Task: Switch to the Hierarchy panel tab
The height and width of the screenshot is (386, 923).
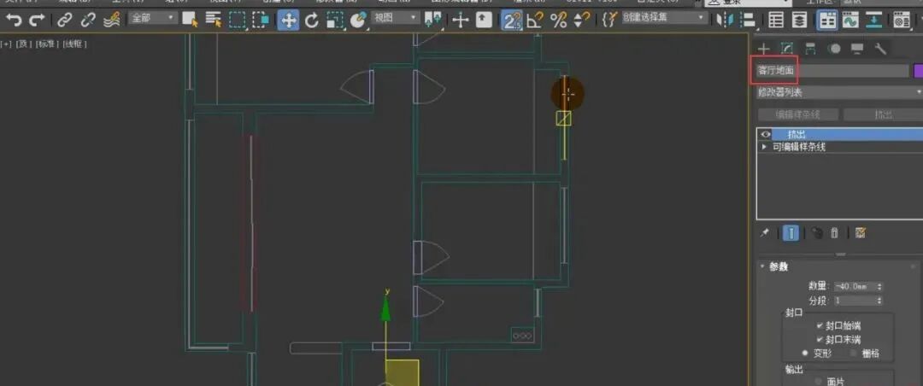Action: tap(810, 49)
